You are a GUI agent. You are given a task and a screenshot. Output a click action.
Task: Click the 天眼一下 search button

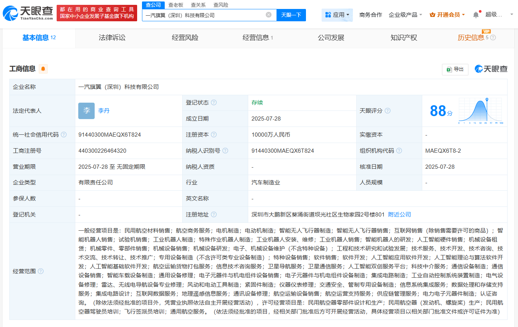click(x=291, y=15)
